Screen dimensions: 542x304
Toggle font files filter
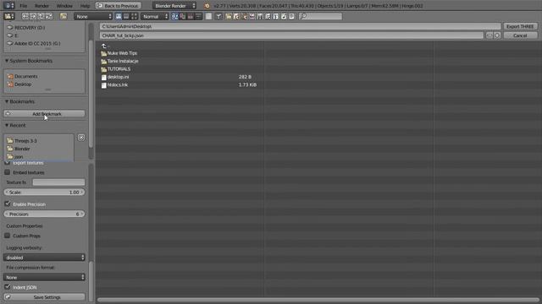pos(276,16)
